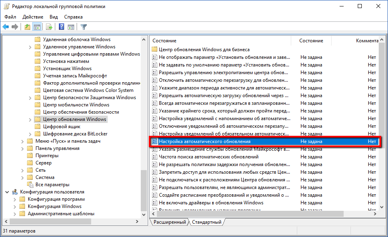Click the folder icon of Центр обновления Windows для бизнеса
Screen dimensions: 388x237
pyautogui.click(x=154, y=49)
